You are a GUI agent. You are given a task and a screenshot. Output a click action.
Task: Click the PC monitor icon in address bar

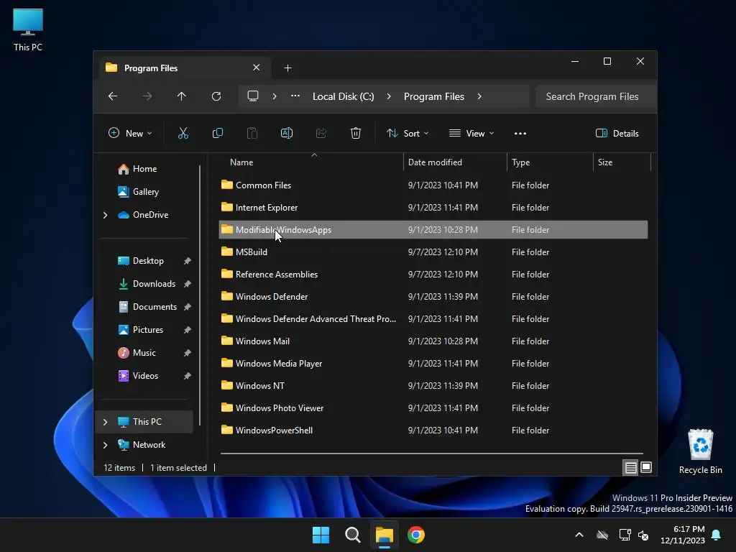(x=253, y=96)
